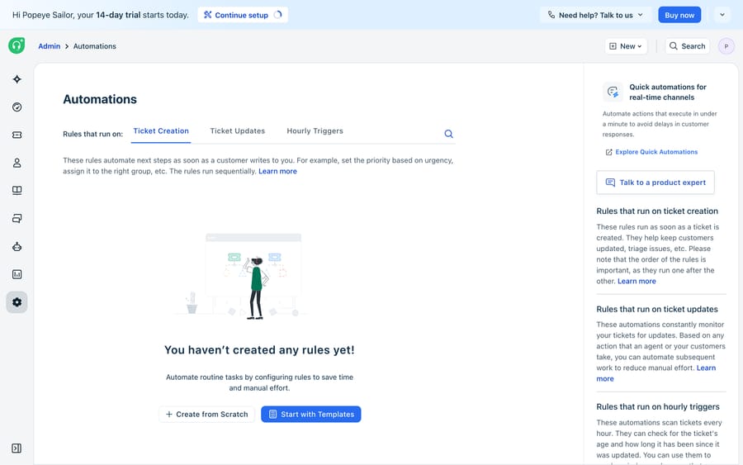Click 'Quick automations for real-time channels' title
This screenshot has height=465, width=743.
pyautogui.click(x=668, y=92)
